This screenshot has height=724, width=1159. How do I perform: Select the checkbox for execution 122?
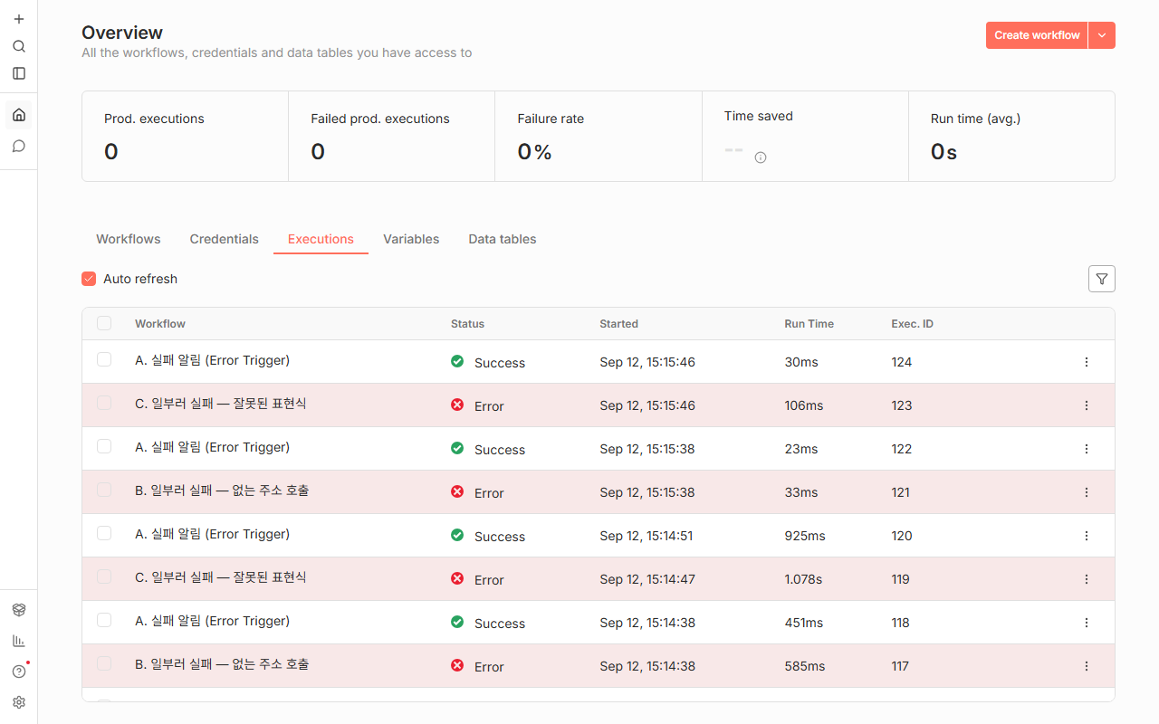[x=104, y=446]
